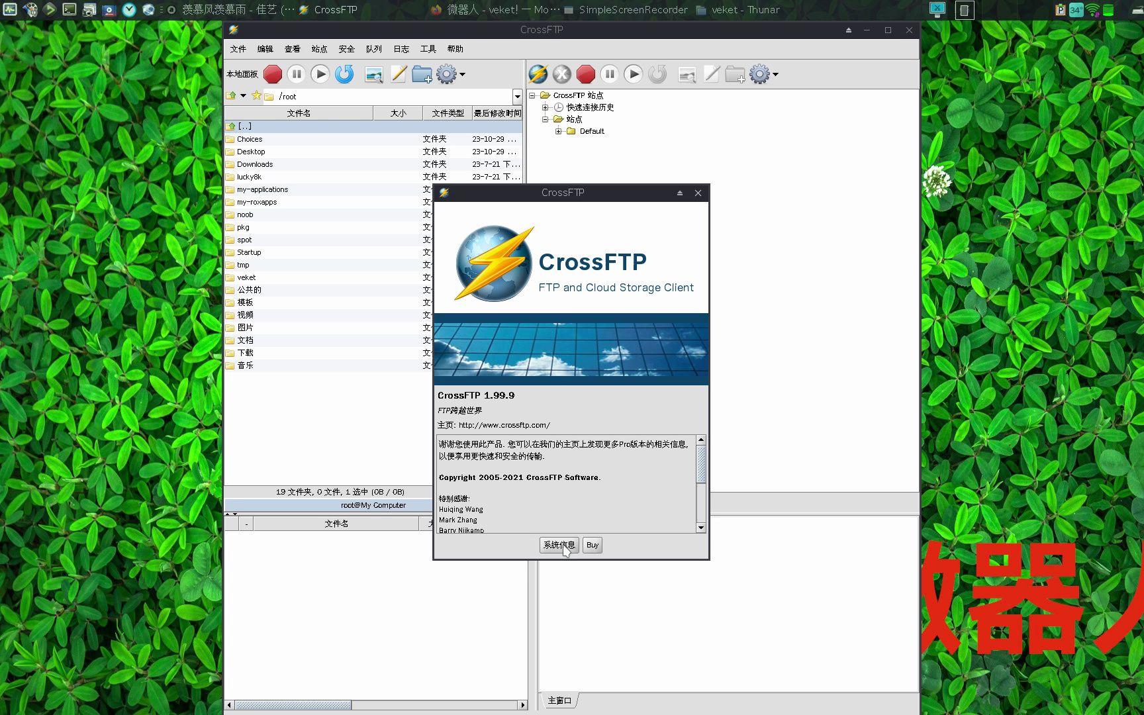This screenshot has height=715, width=1144.
Task: Refresh the local panel file list
Action: [x=344, y=74]
